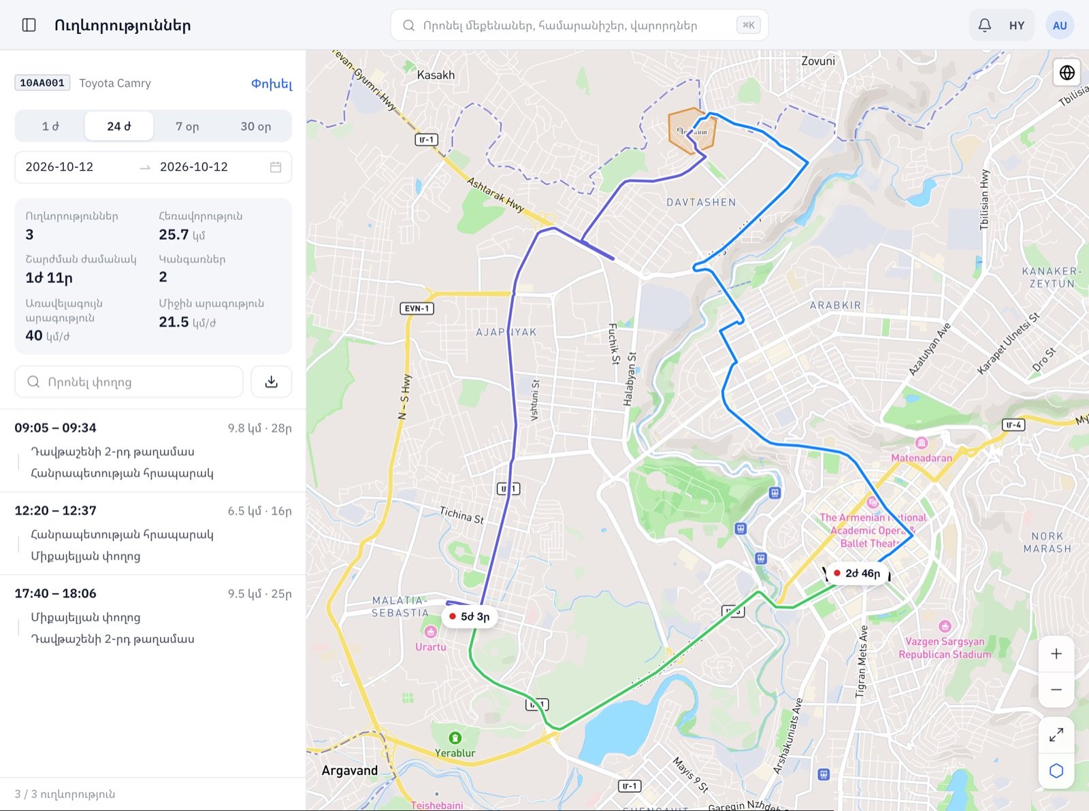
Task: Select the 24 ժ time range
Action: [119, 126]
